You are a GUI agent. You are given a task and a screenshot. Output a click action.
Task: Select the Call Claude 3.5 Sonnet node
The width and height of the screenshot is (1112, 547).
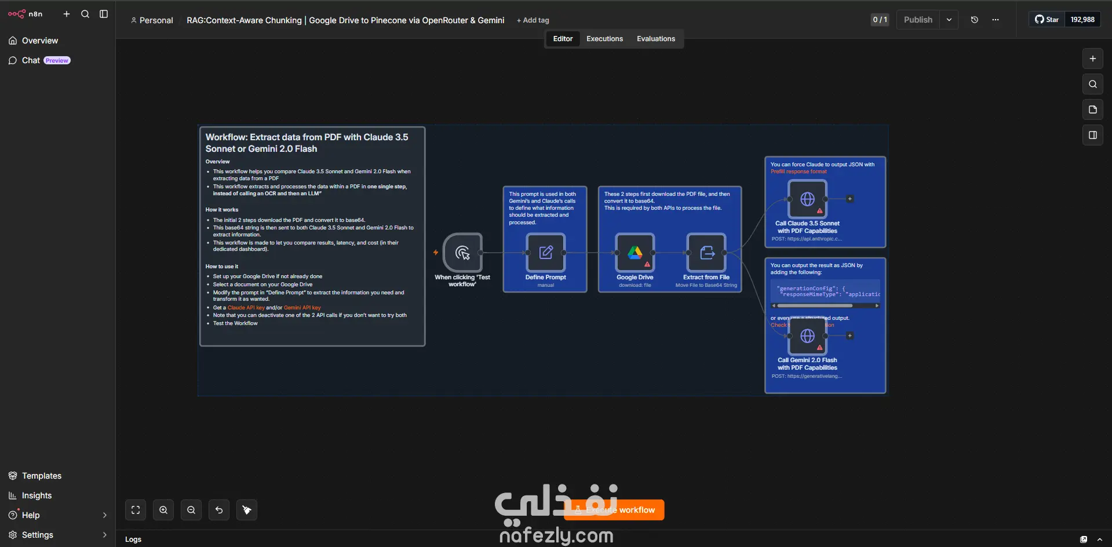point(807,199)
